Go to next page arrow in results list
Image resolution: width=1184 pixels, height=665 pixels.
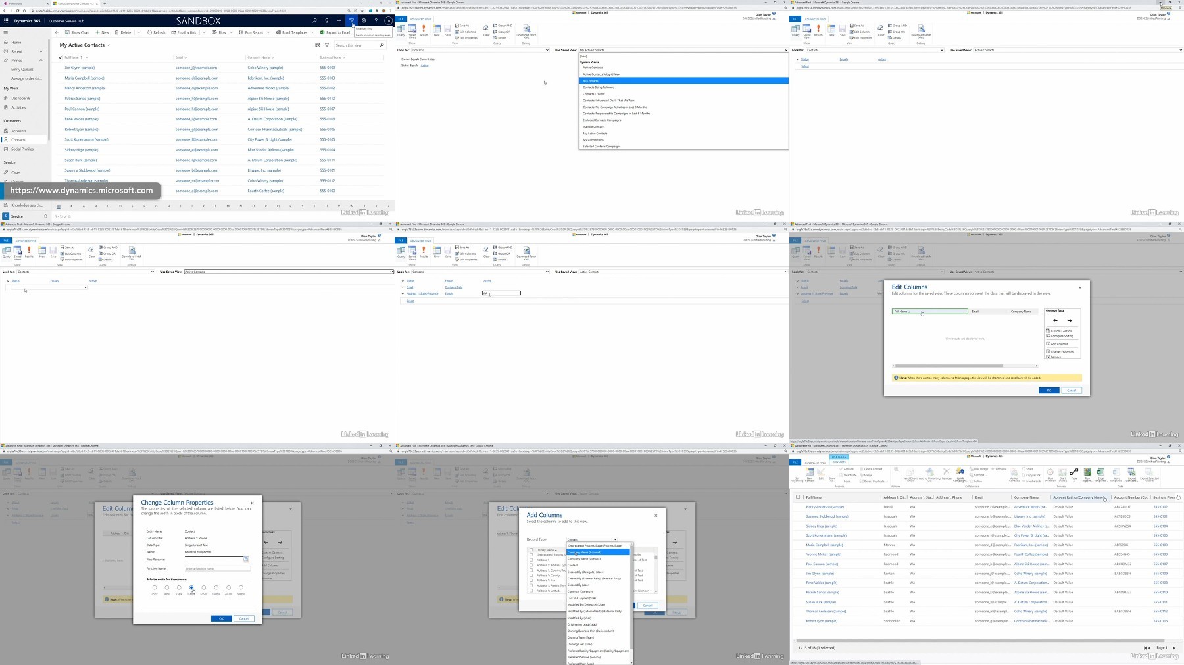1173,648
